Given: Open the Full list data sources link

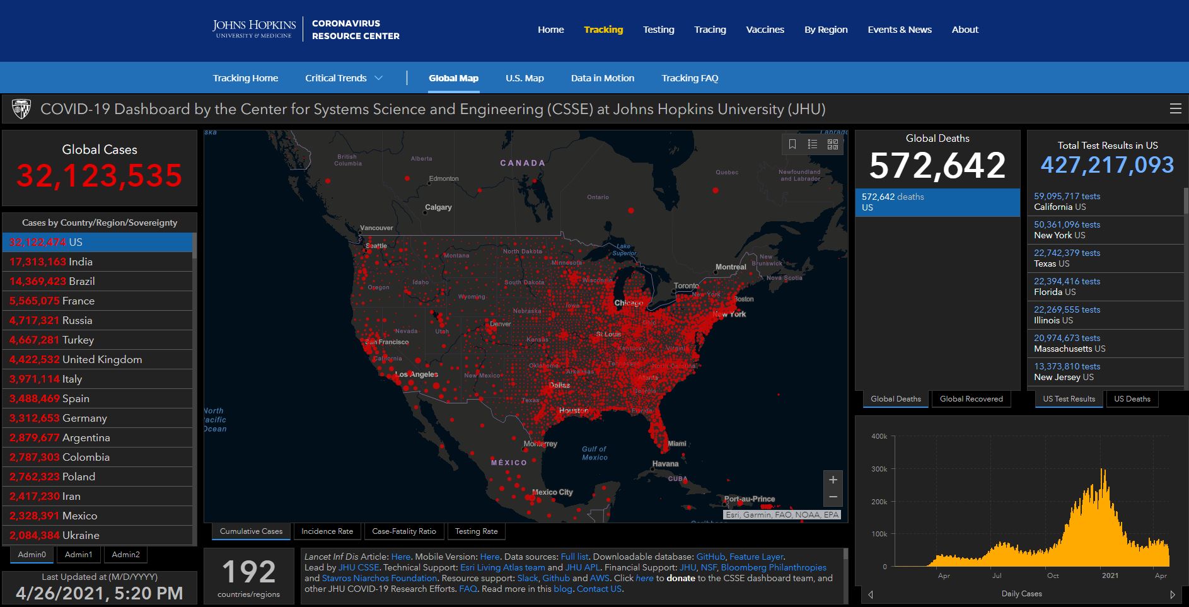Looking at the screenshot, I should [574, 557].
